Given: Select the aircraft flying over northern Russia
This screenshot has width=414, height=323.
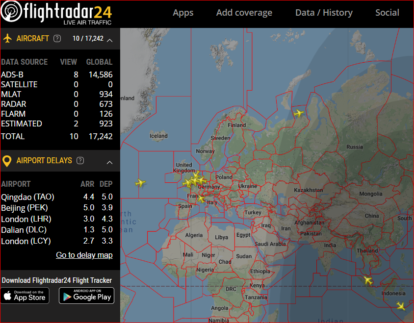Looking at the screenshot, I should point(299,112).
